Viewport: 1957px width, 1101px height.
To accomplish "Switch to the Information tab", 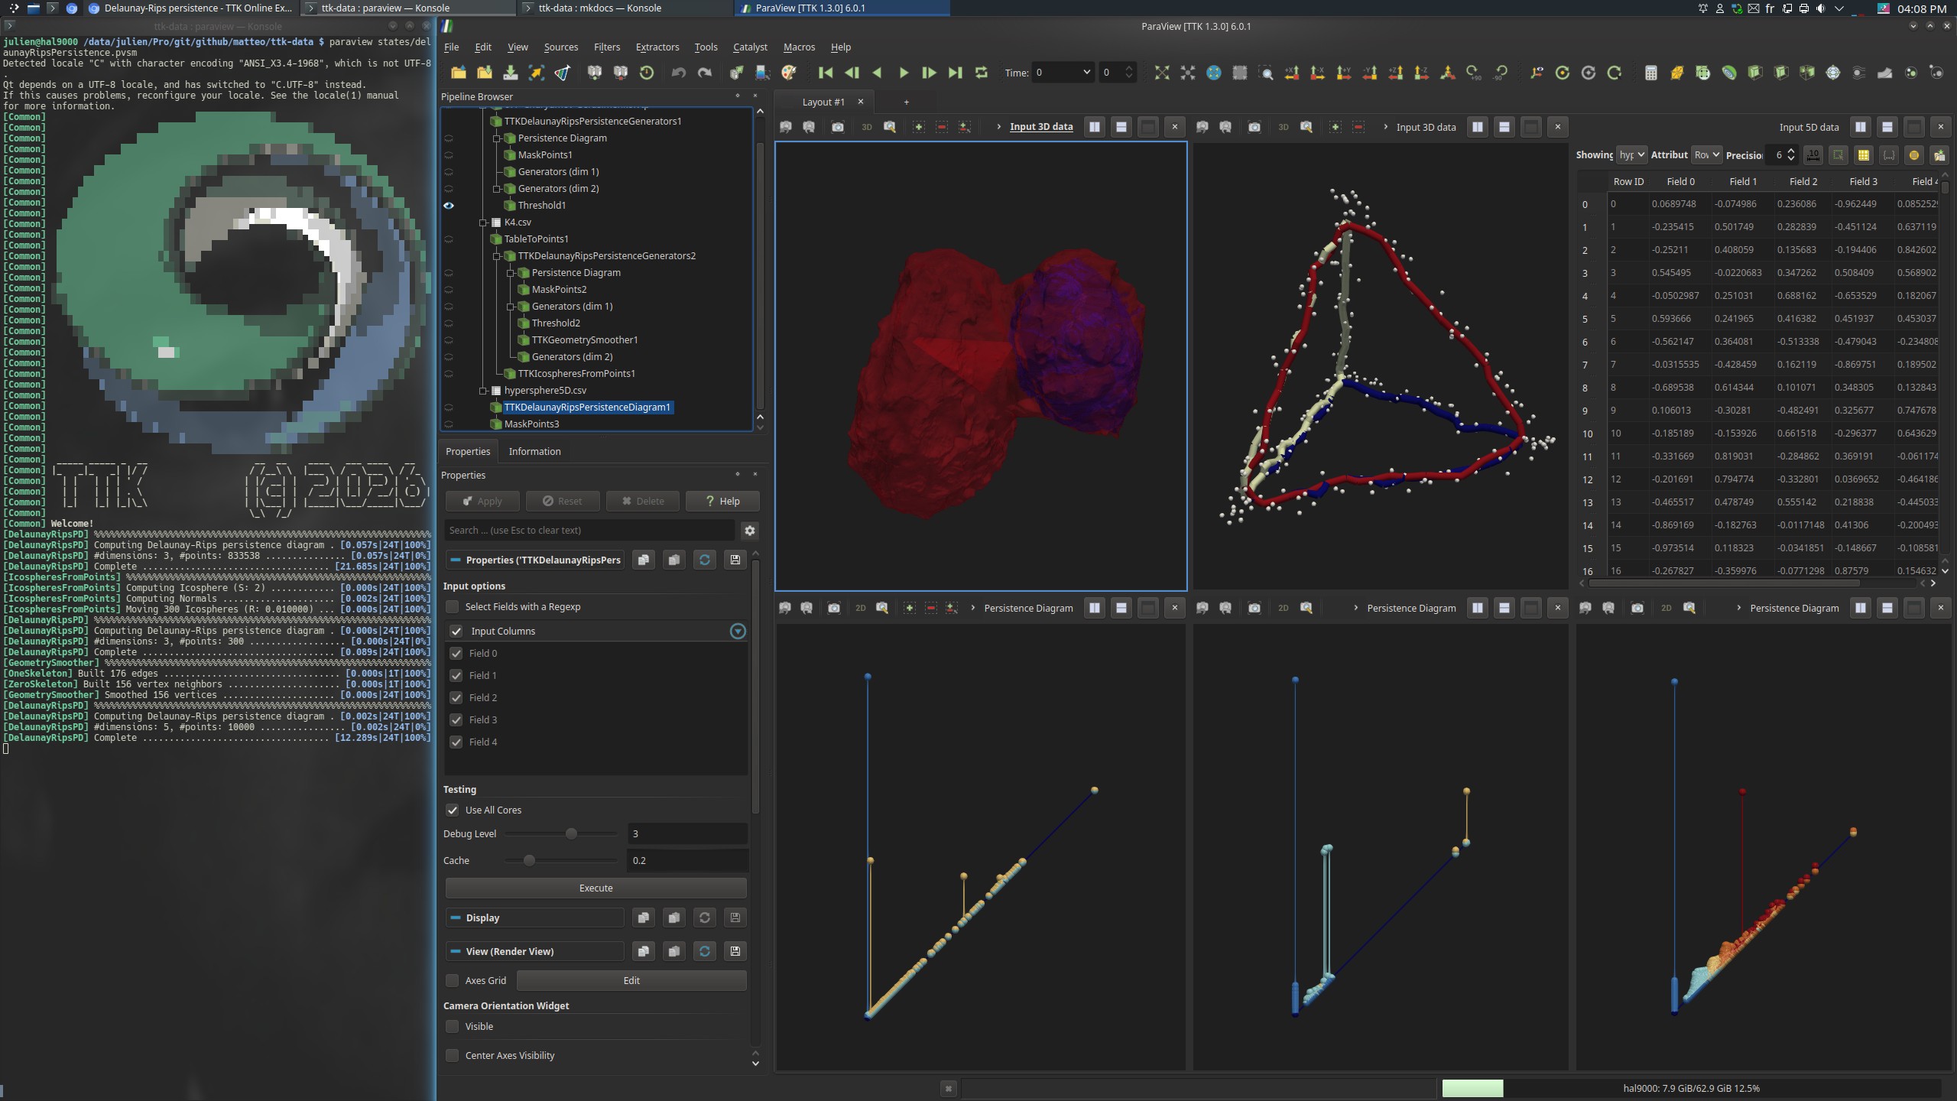I will (534, 451).
